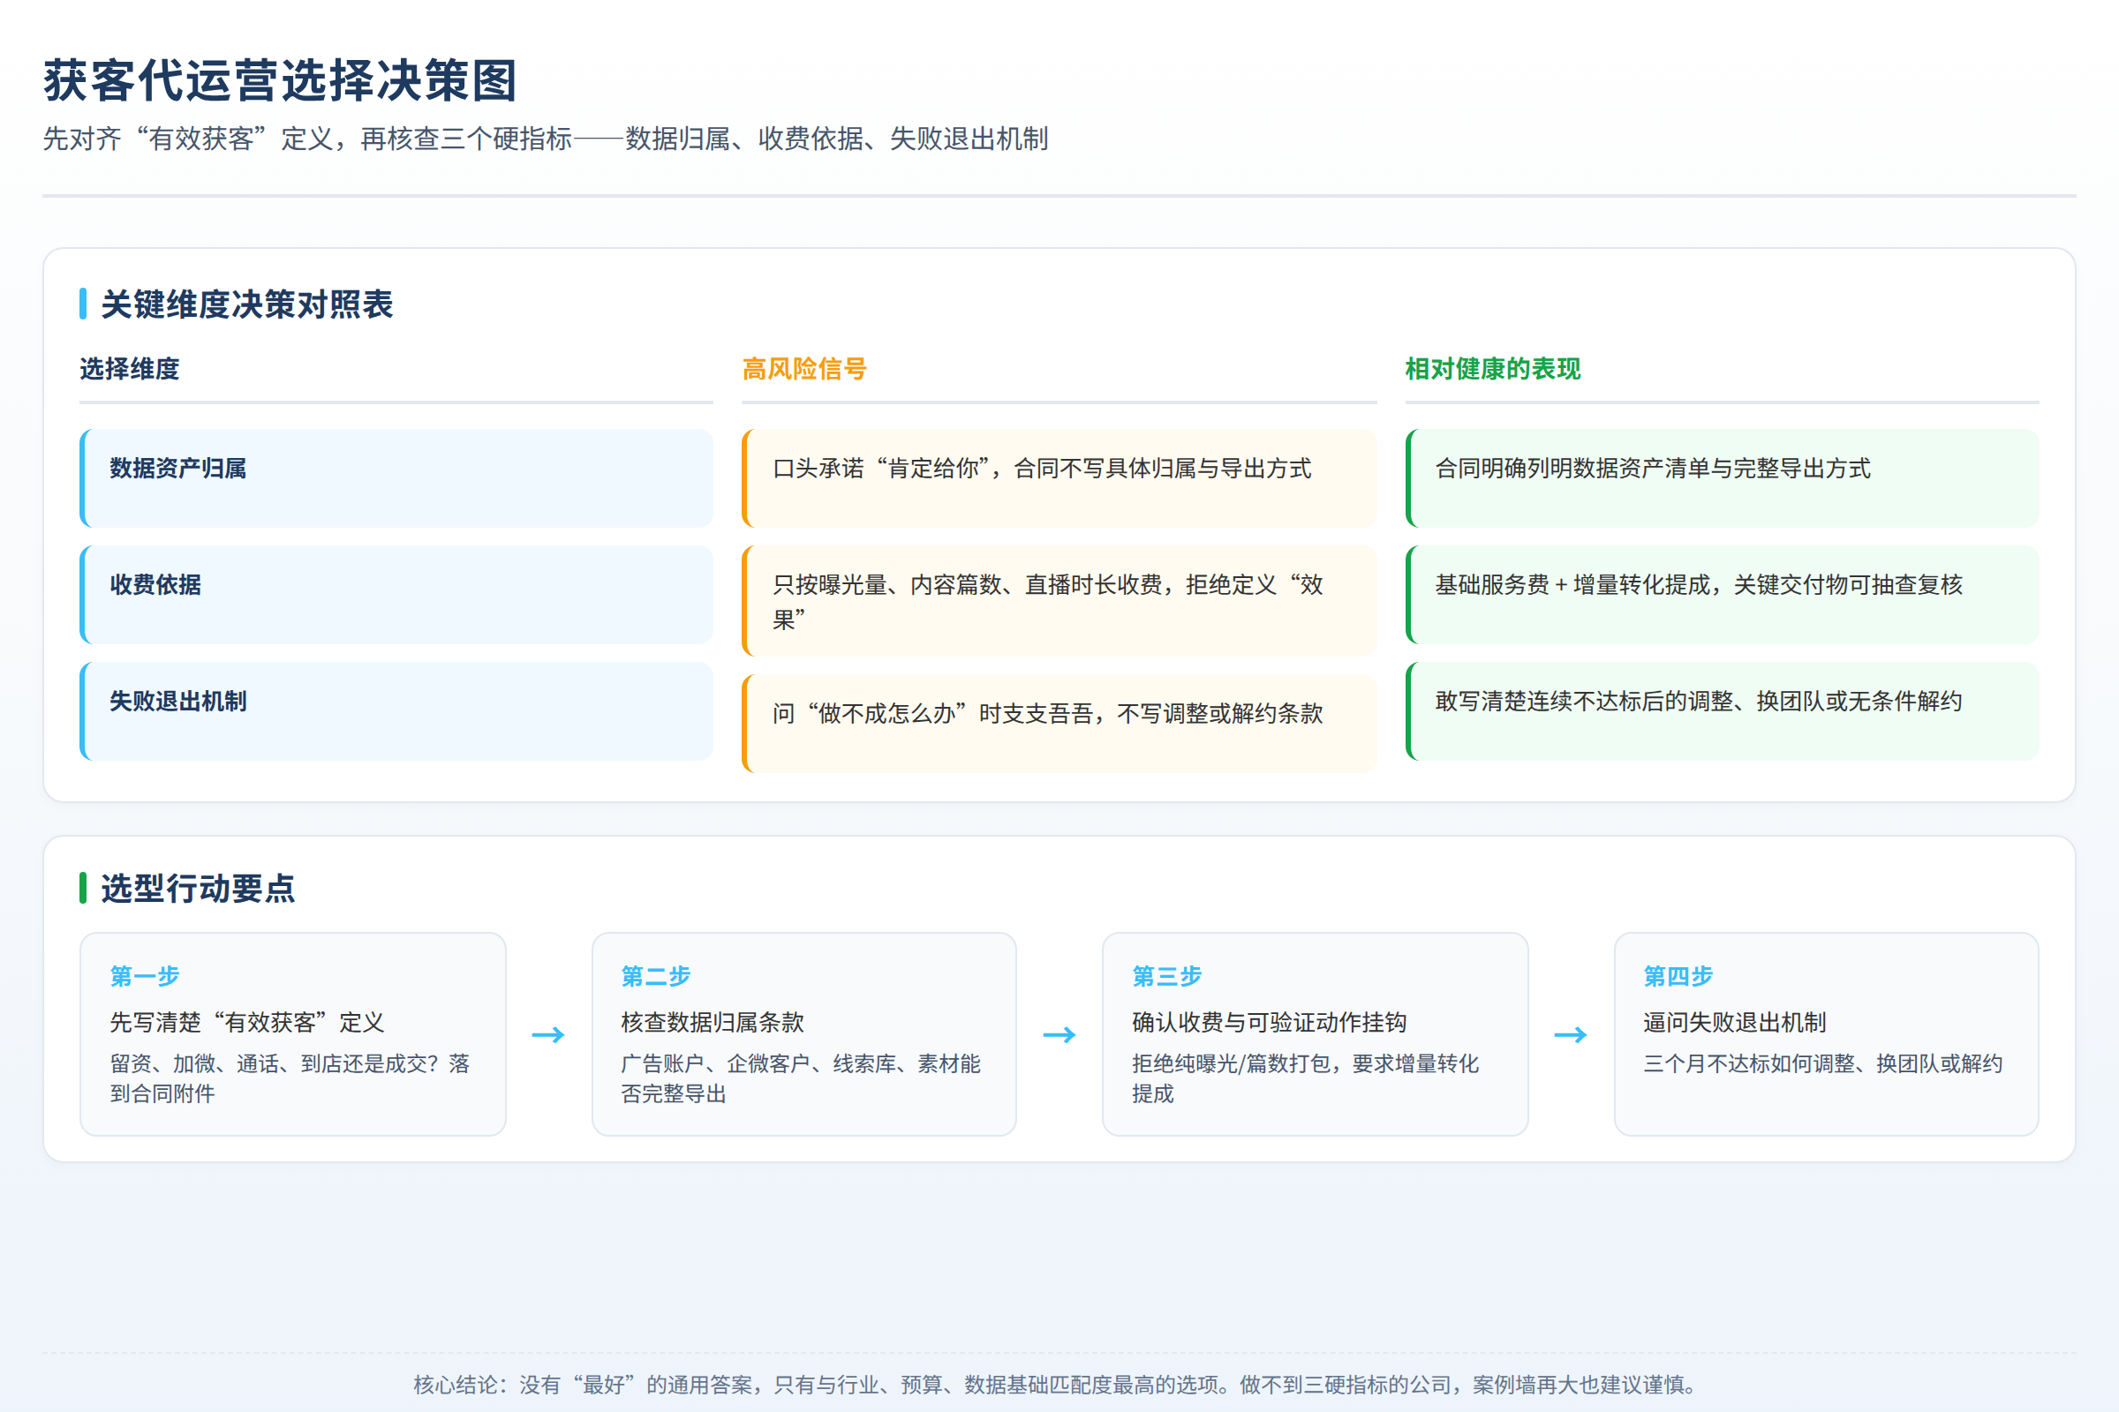Image resolution: width=2119 pixels, height=1412 pixels.
Task: Click the 第三步 step label
Action: pos(1166,976)
